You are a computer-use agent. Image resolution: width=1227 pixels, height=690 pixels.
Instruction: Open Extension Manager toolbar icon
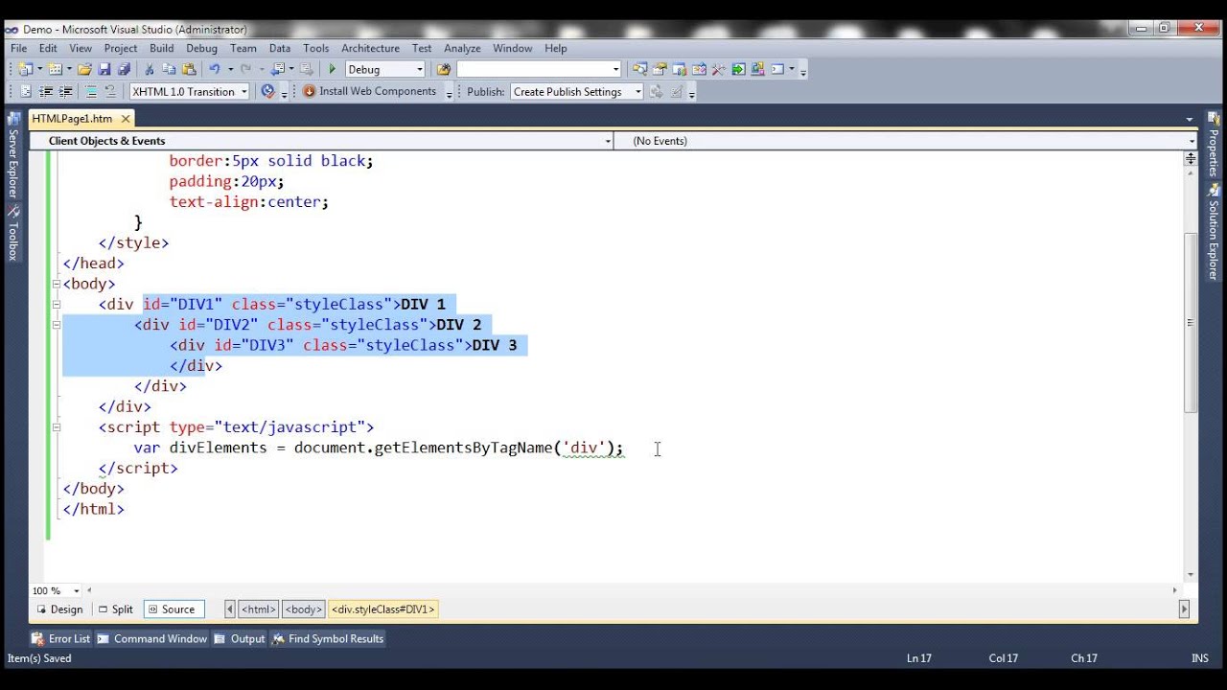pyautogui.click(x=757, y=69)
